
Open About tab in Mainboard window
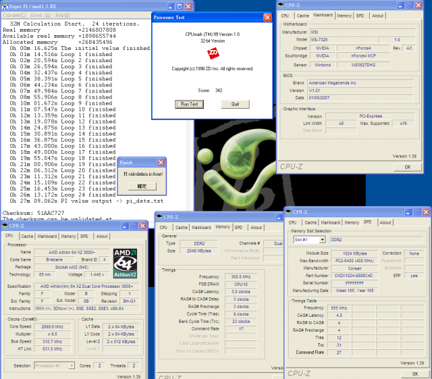tap(377, 16)
